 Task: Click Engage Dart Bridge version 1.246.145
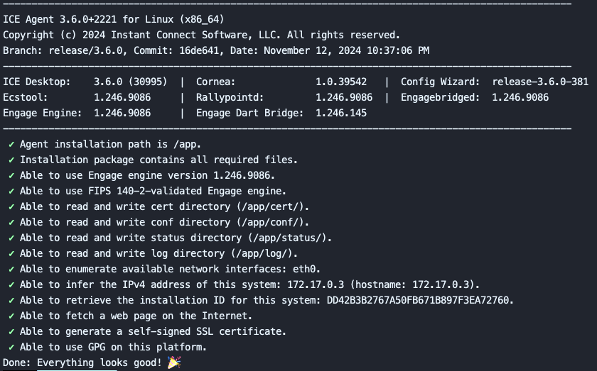pos(341,113)
